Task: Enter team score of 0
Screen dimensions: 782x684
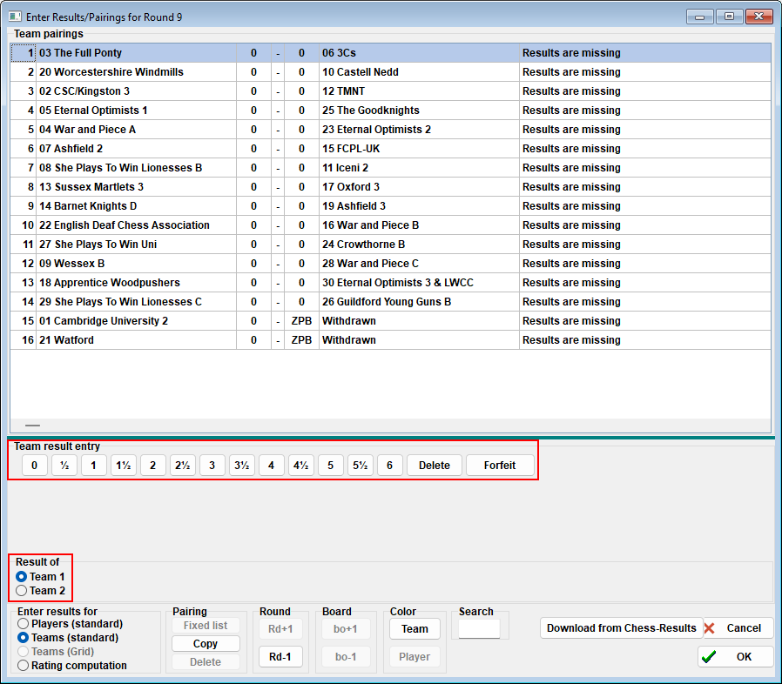Action: pyautogui.click(x=34, y=466)
